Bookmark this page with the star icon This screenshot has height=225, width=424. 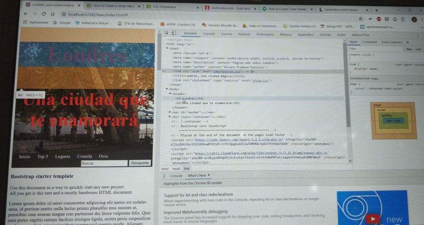[x=361, y=19]
